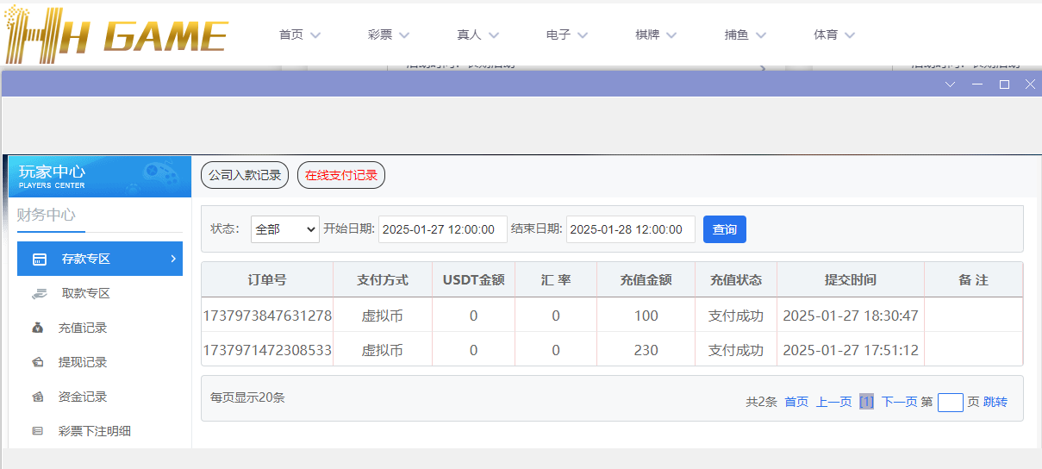Viewport: 1042px width, 469px height.
Task: Click the 跳转 jump link
Action: (x=995, y=402)
